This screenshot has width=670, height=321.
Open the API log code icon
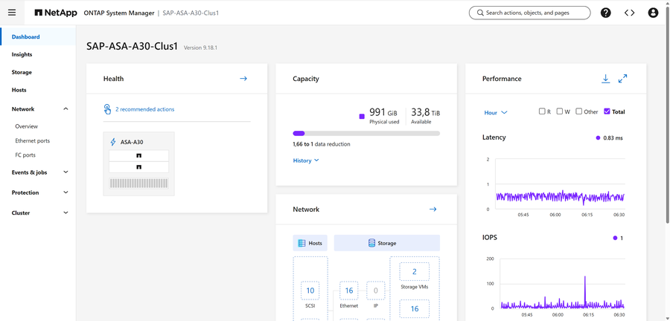[x=629, y=13]
